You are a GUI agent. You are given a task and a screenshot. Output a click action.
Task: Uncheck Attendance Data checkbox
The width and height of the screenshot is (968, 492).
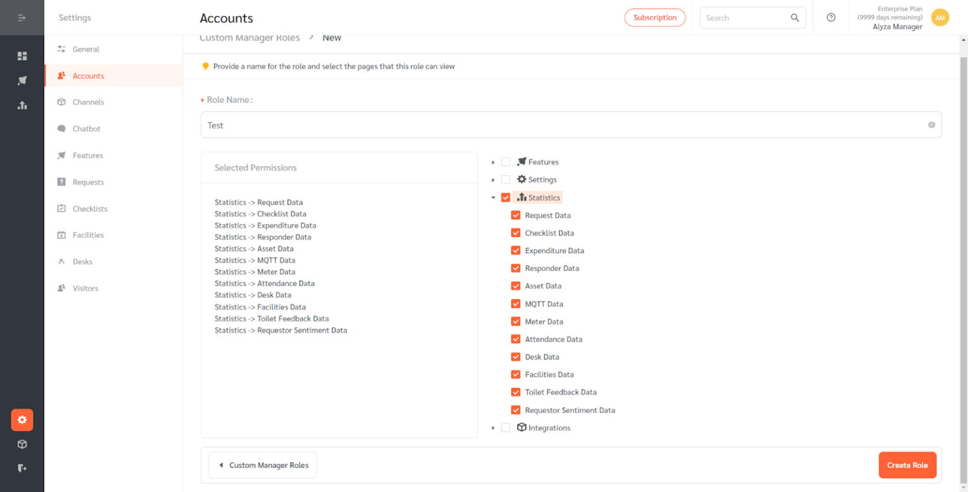tap(516, 339)
